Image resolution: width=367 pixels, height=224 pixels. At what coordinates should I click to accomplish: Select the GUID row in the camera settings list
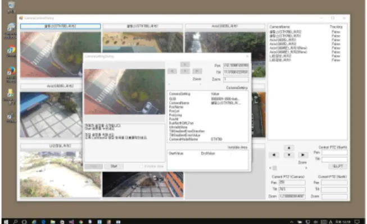207,99
